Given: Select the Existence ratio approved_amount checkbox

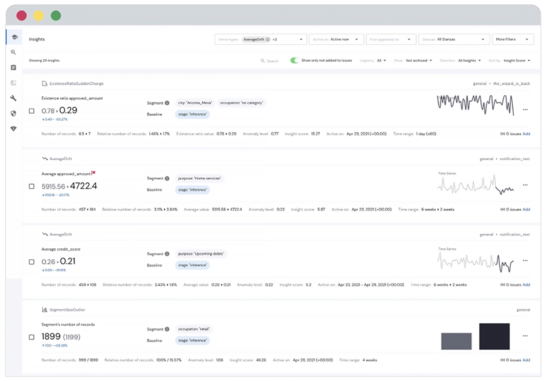Looking at the screenshot, I should [32, 111].
